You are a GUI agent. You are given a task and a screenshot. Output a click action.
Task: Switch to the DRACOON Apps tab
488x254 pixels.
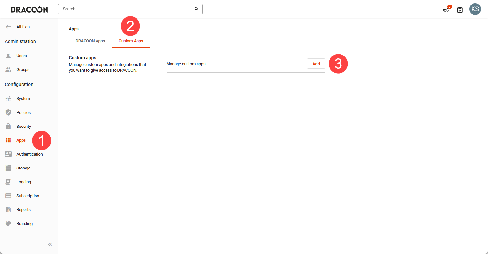click(x=90, y=41)
